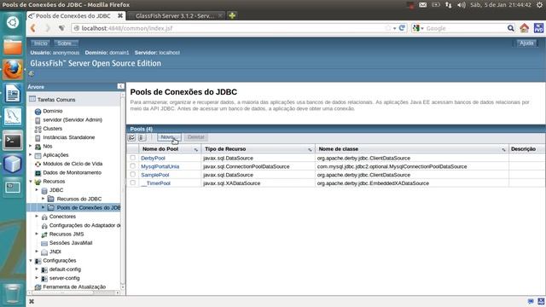Click deselect-all rows table icon
Image resolution: width=546 pixels, height=307 pixels.
click(142, 137)
